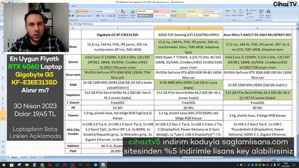Switch to the Sheet3 tab
The image size is (299, 168).
(33, 157)
